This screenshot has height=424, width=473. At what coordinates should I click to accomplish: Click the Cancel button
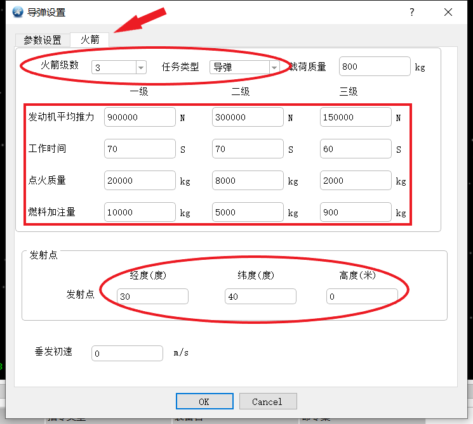pyautogui.click(x=268, y=401)
